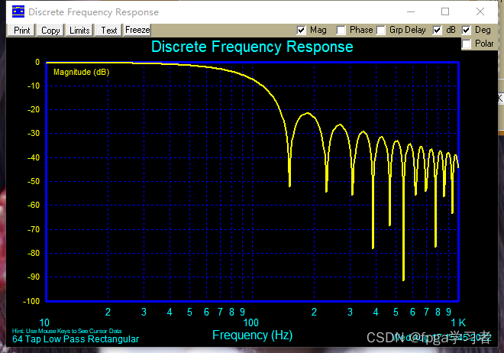The image size is (504, 353).
Task: Click the Copy button
Action: point(50,31)
